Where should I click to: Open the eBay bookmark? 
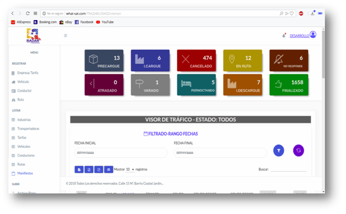pos(66,22)
